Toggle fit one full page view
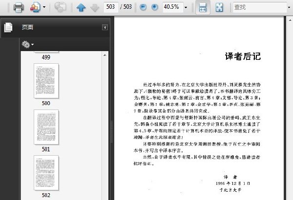 click(219, 7)
